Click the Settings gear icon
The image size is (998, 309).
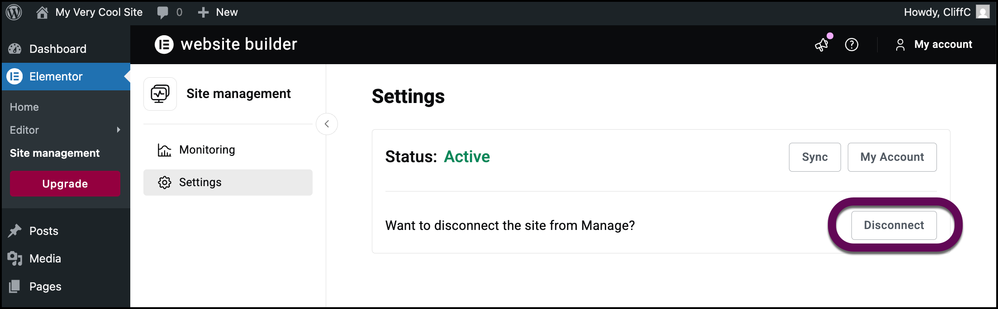[164, 182]
